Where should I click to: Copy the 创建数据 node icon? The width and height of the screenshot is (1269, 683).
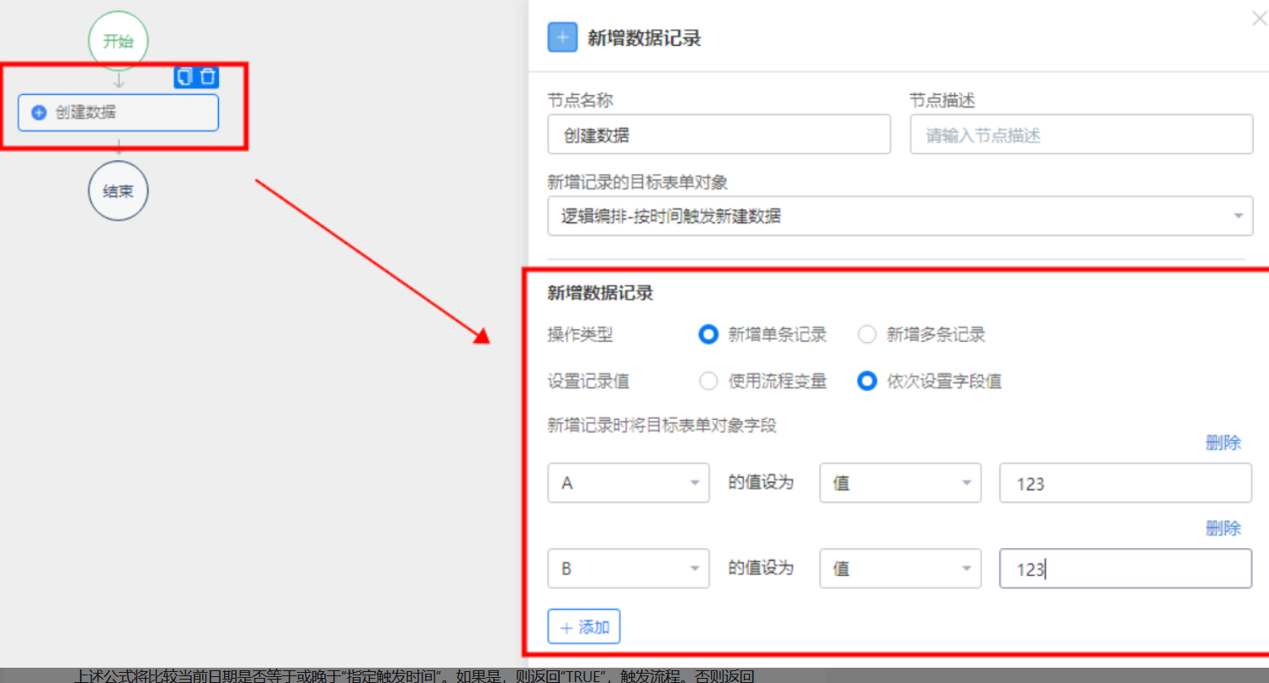point(185,77)
